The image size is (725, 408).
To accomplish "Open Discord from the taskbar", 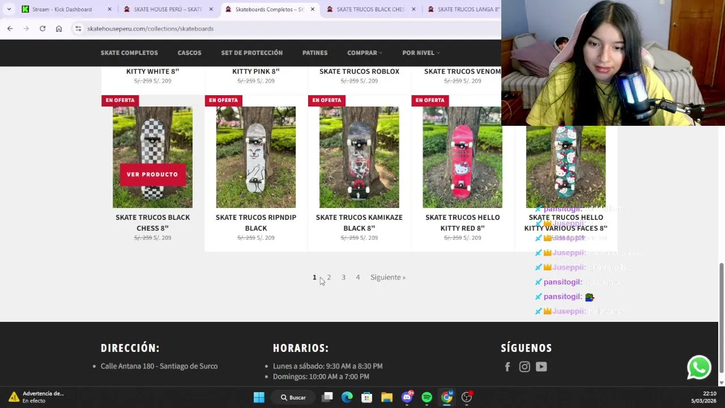I will pyautogui.click(x=407, y=397).
